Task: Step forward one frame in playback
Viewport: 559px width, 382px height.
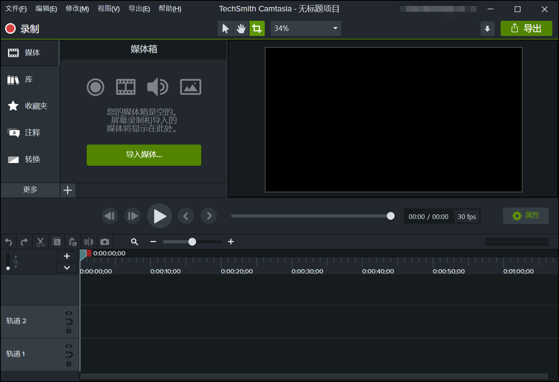Action: tap(133, 216)
